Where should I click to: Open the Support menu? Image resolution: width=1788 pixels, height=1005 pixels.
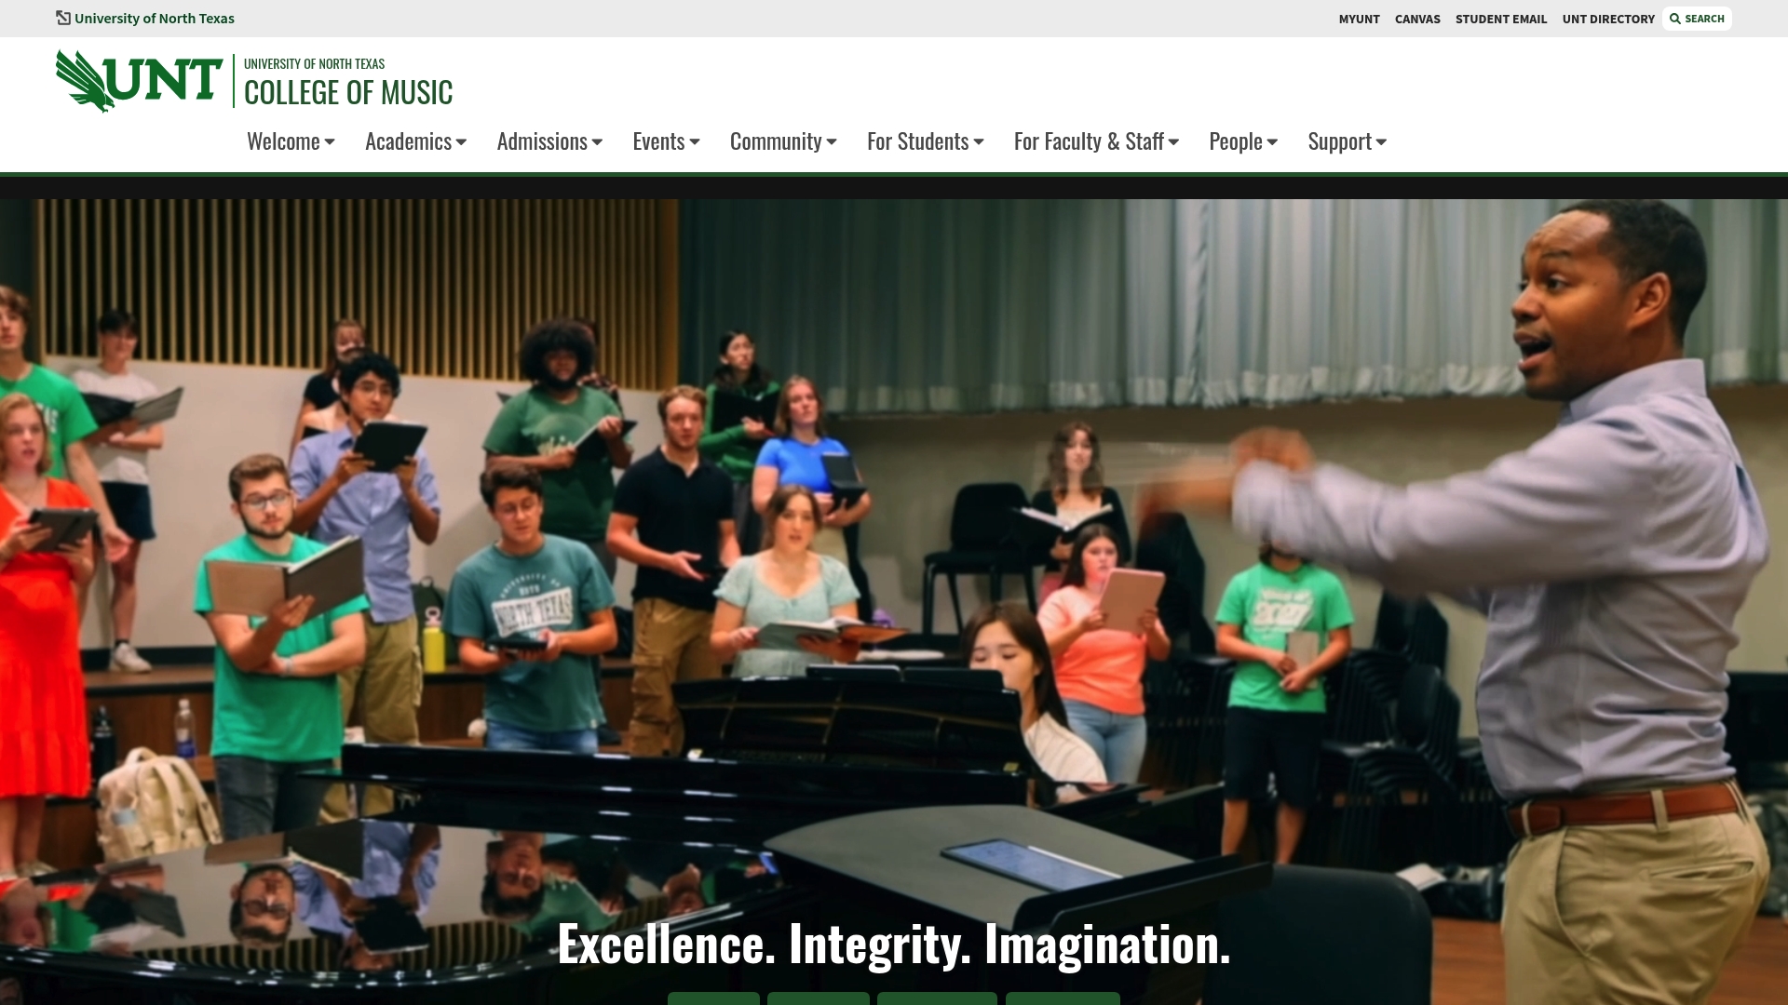click(x=1347, y=141)
